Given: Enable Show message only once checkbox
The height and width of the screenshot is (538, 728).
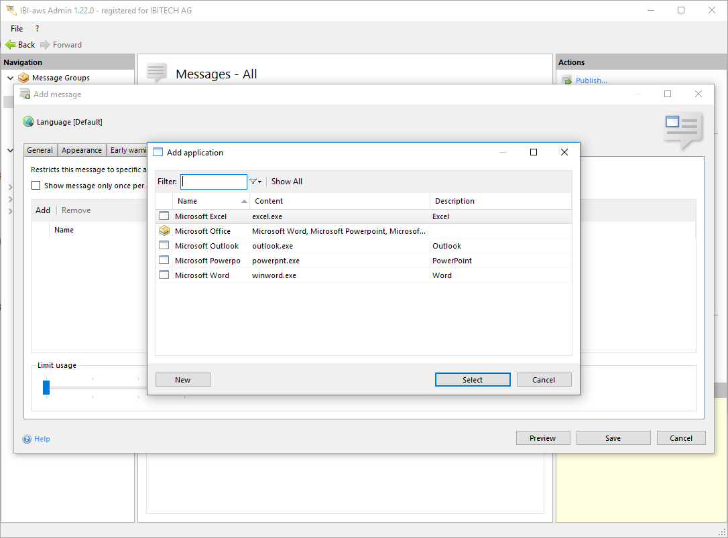Looking at the screenshot, I should tap(36, 186).
